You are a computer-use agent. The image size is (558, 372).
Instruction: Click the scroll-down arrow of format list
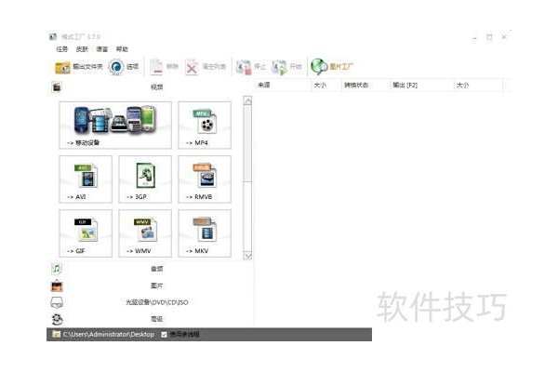click(x=247, y=254)
